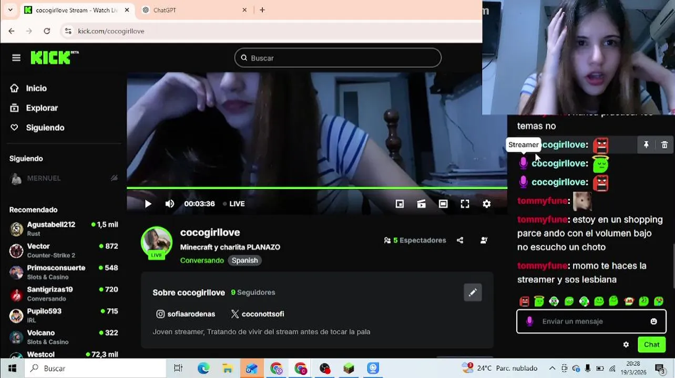Go back in the browser
The height and width of the screenshot is (378, 675).
click(x=12, y=31)
